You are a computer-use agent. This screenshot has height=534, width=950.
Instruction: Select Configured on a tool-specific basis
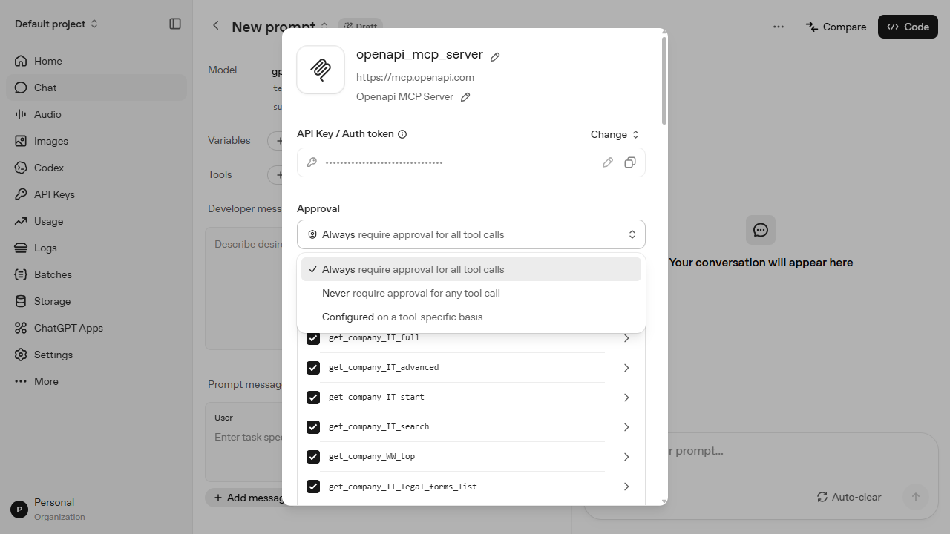[x=471, y=317]
